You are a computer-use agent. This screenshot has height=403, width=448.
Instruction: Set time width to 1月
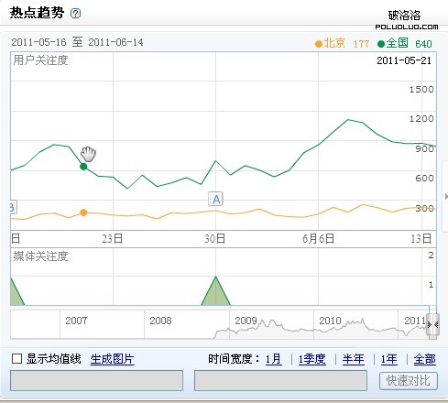click(274, 359)
